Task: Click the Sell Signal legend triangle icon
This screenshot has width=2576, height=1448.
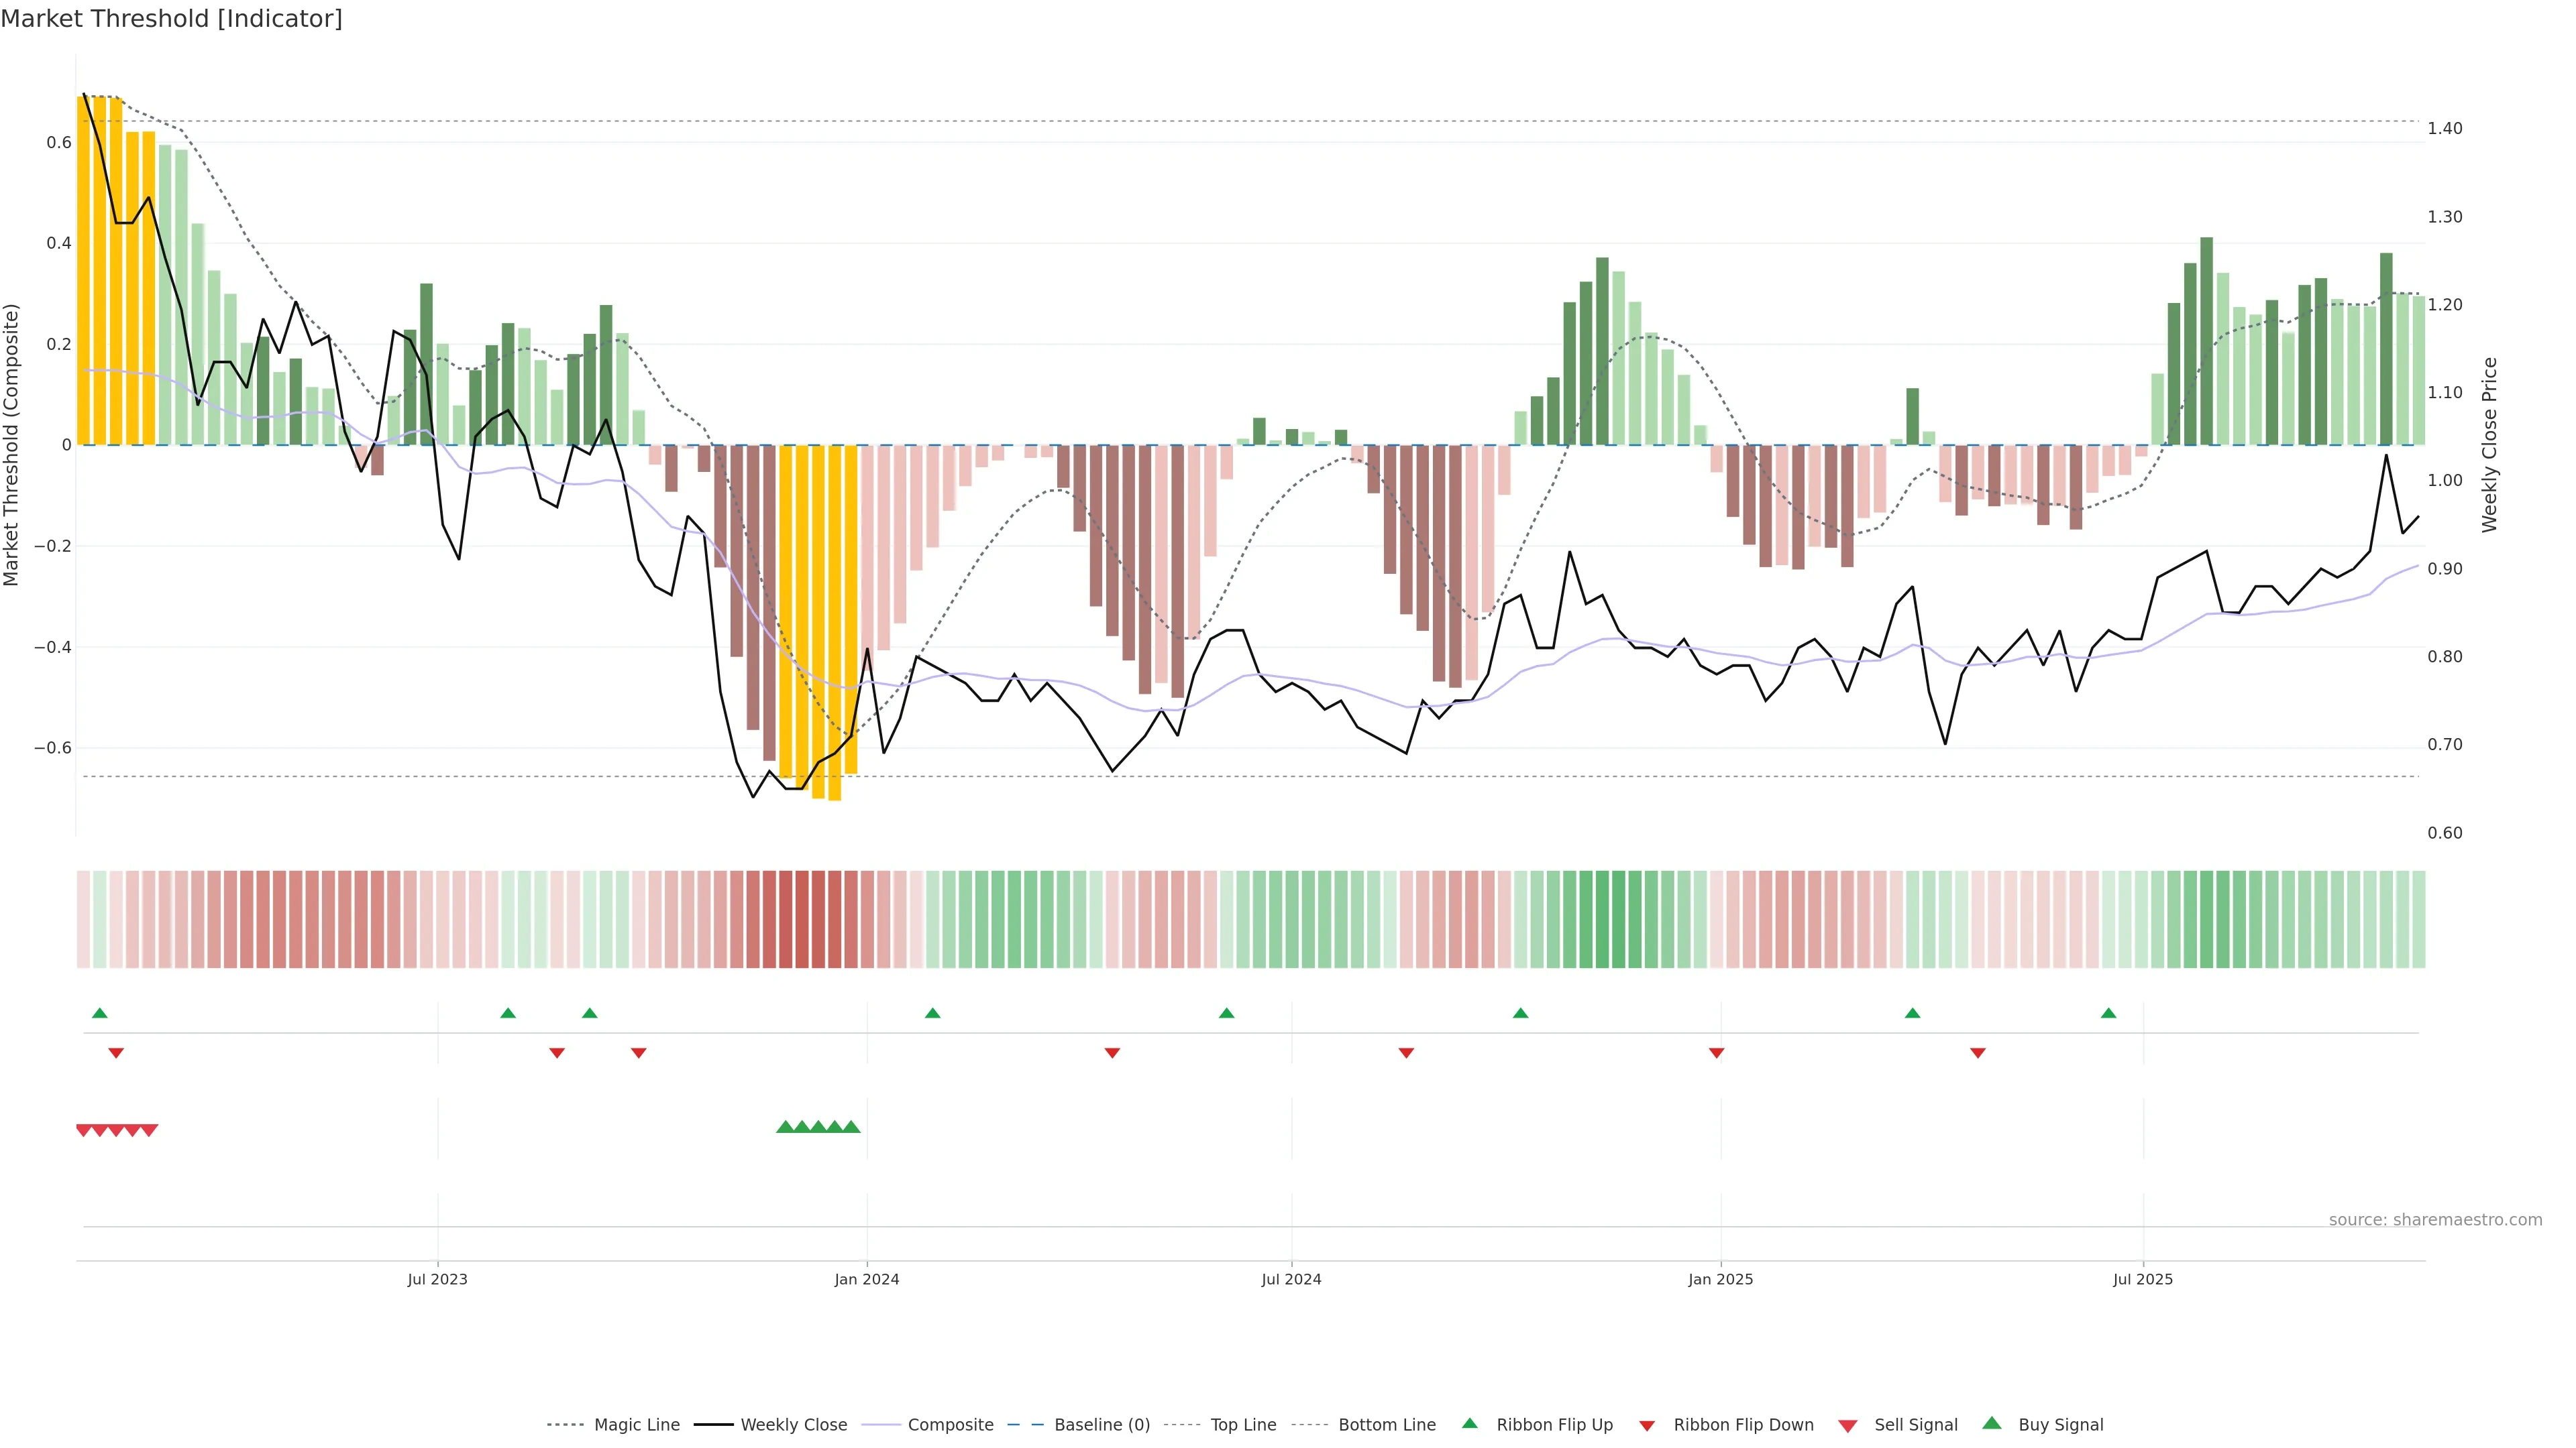Action: tap(1847, 1426)
